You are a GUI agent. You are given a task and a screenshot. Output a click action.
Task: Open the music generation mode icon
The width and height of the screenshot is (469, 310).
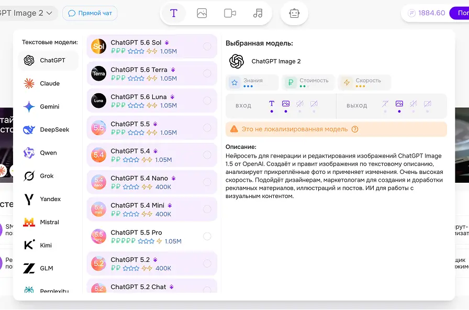[258, 13]
